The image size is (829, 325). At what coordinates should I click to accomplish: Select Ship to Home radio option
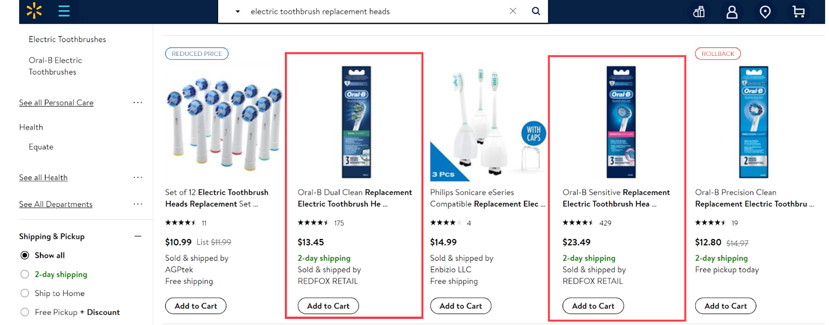[25, 293]
